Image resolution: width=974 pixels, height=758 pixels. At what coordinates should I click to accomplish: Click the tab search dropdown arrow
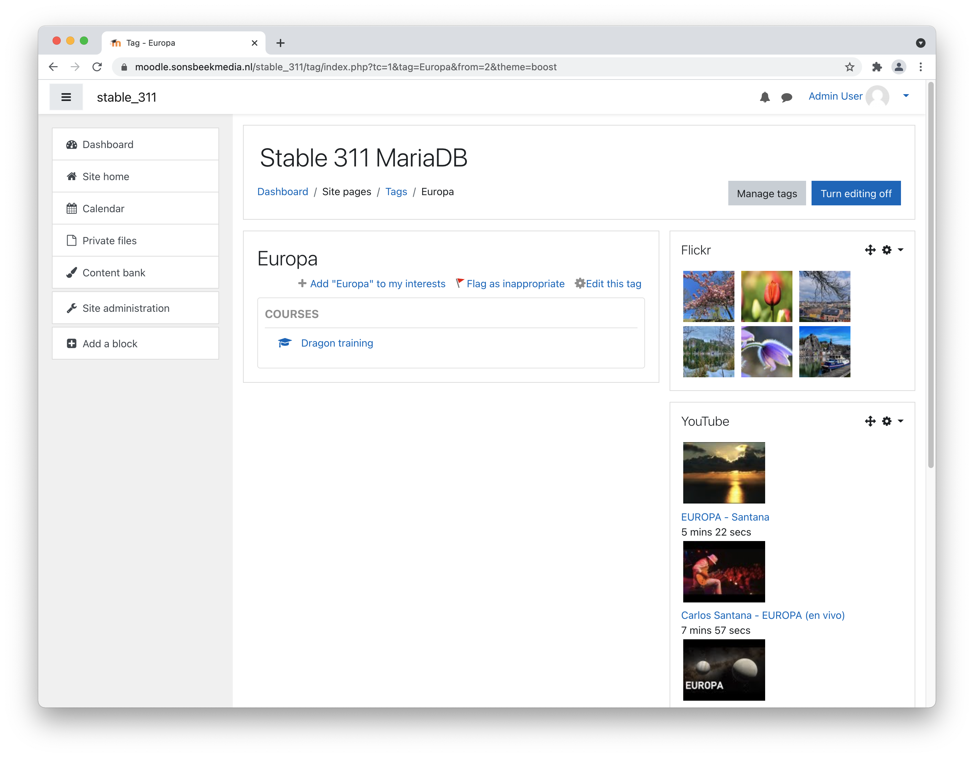click(920, 43)
